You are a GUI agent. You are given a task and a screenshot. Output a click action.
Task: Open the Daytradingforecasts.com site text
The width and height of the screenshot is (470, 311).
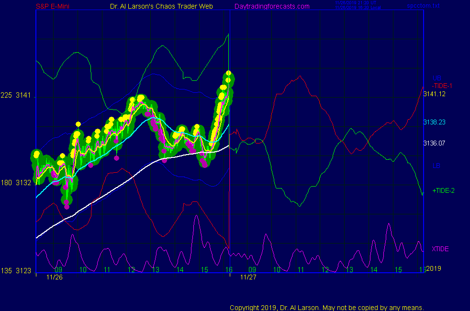click(272, 6)
